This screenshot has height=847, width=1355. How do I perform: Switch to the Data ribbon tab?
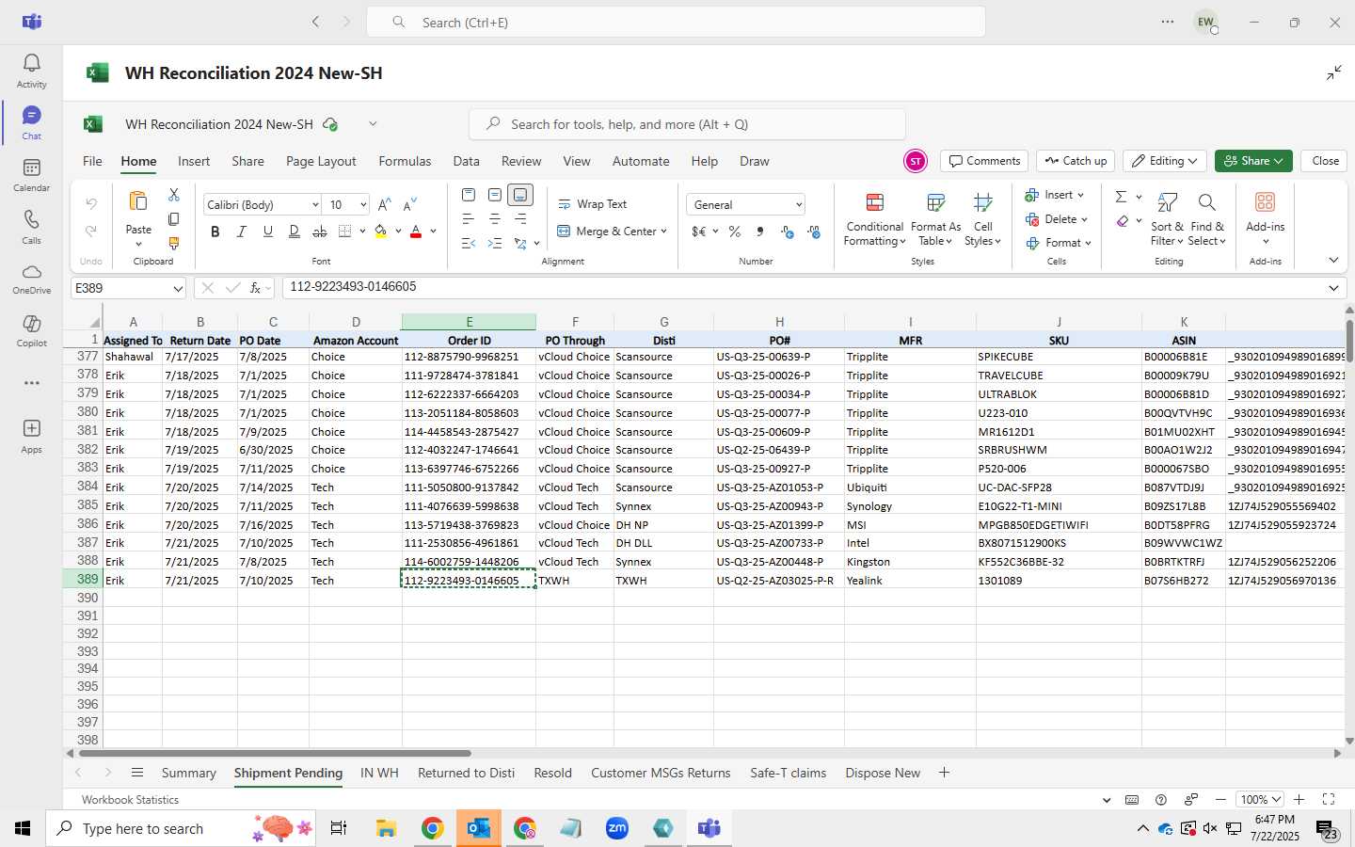pyautogui.click(x=466, y=161)
